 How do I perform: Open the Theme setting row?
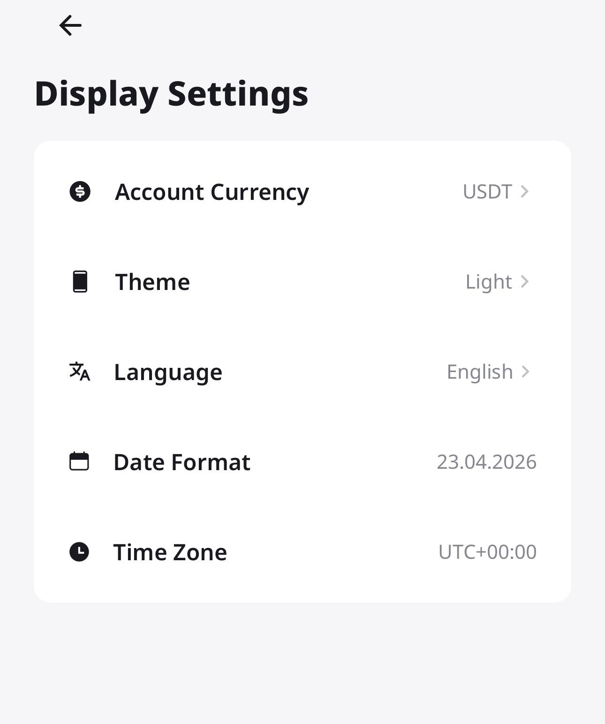[152, 282]
